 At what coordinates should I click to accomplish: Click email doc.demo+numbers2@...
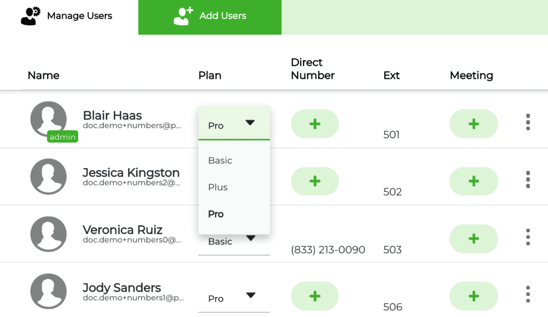pos(132,183)
